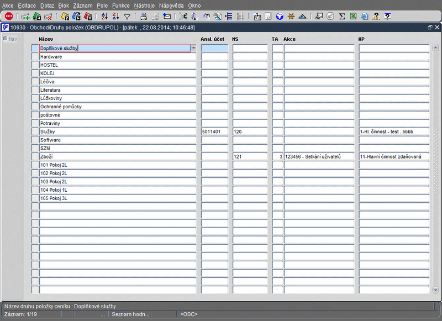Select the row marker beside Služby
Viewport: 442px width, 321px height.
click(35, 131)
